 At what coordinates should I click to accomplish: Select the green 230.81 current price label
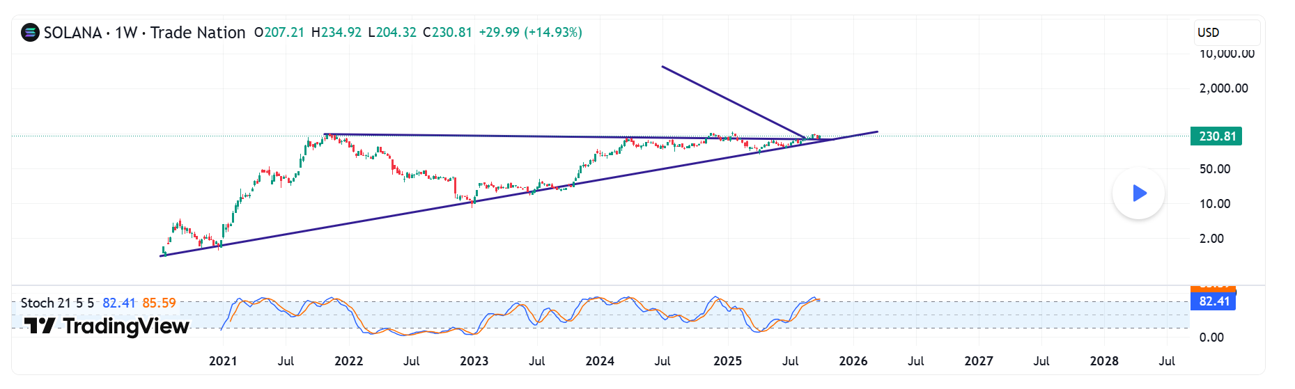[1216, 136]
